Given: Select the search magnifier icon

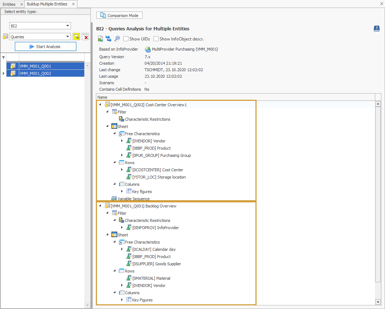Looking at the screenshot, I should (x=117, y=39).
